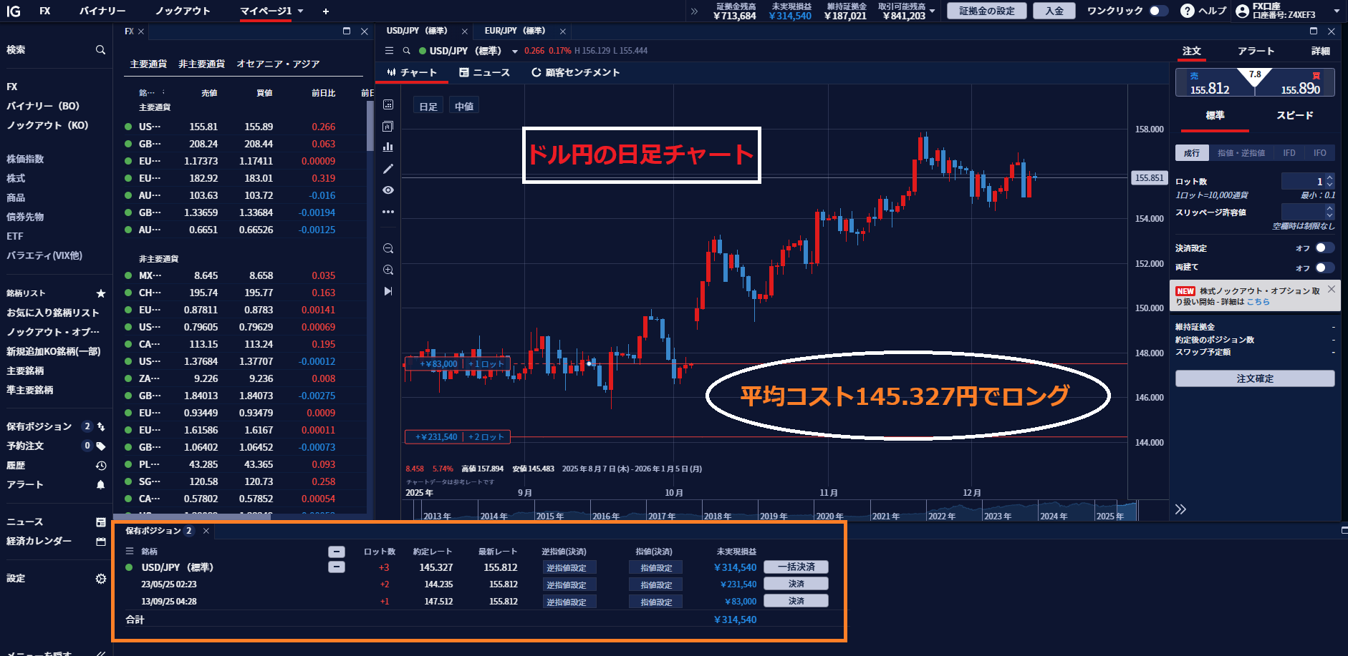Enable the 決済設定 toggle switch
This screenshot has width=1348, height=656.
(x=1324, y=248)
